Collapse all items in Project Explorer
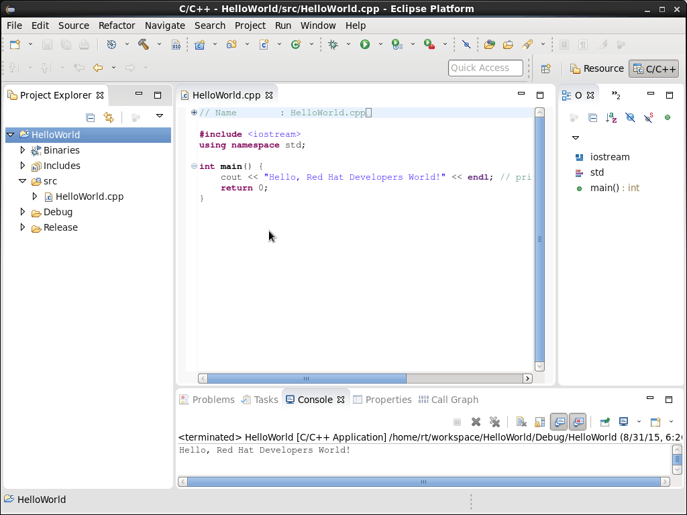This screenshot has height=515, width=687. tap(91, 117)
